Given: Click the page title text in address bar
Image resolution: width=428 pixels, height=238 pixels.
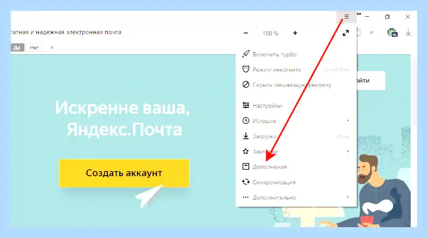Looking at the screenshot, I should pyautogui.click(x=66, y=32).
